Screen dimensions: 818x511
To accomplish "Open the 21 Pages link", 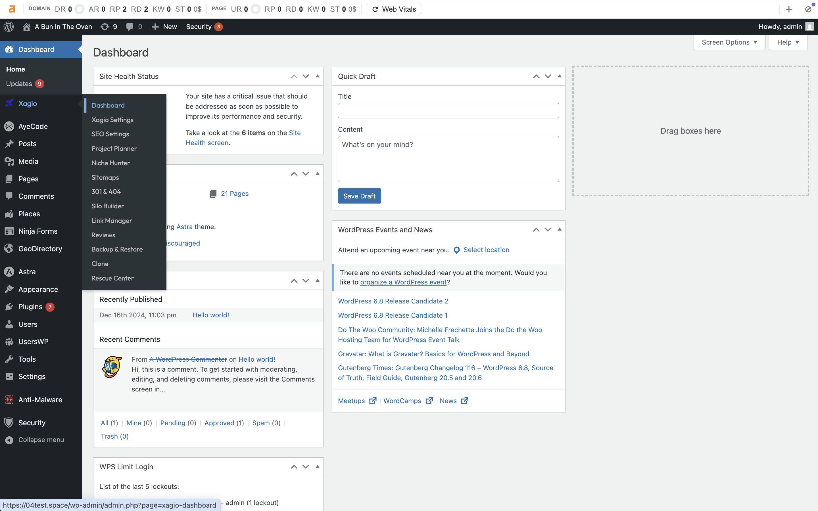I will [x=235, y=194].
